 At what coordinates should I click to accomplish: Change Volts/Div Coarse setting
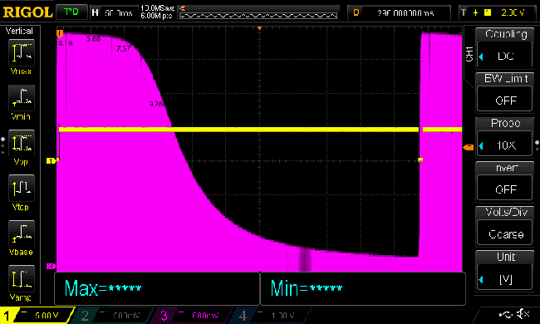click(x=504, y=226)
